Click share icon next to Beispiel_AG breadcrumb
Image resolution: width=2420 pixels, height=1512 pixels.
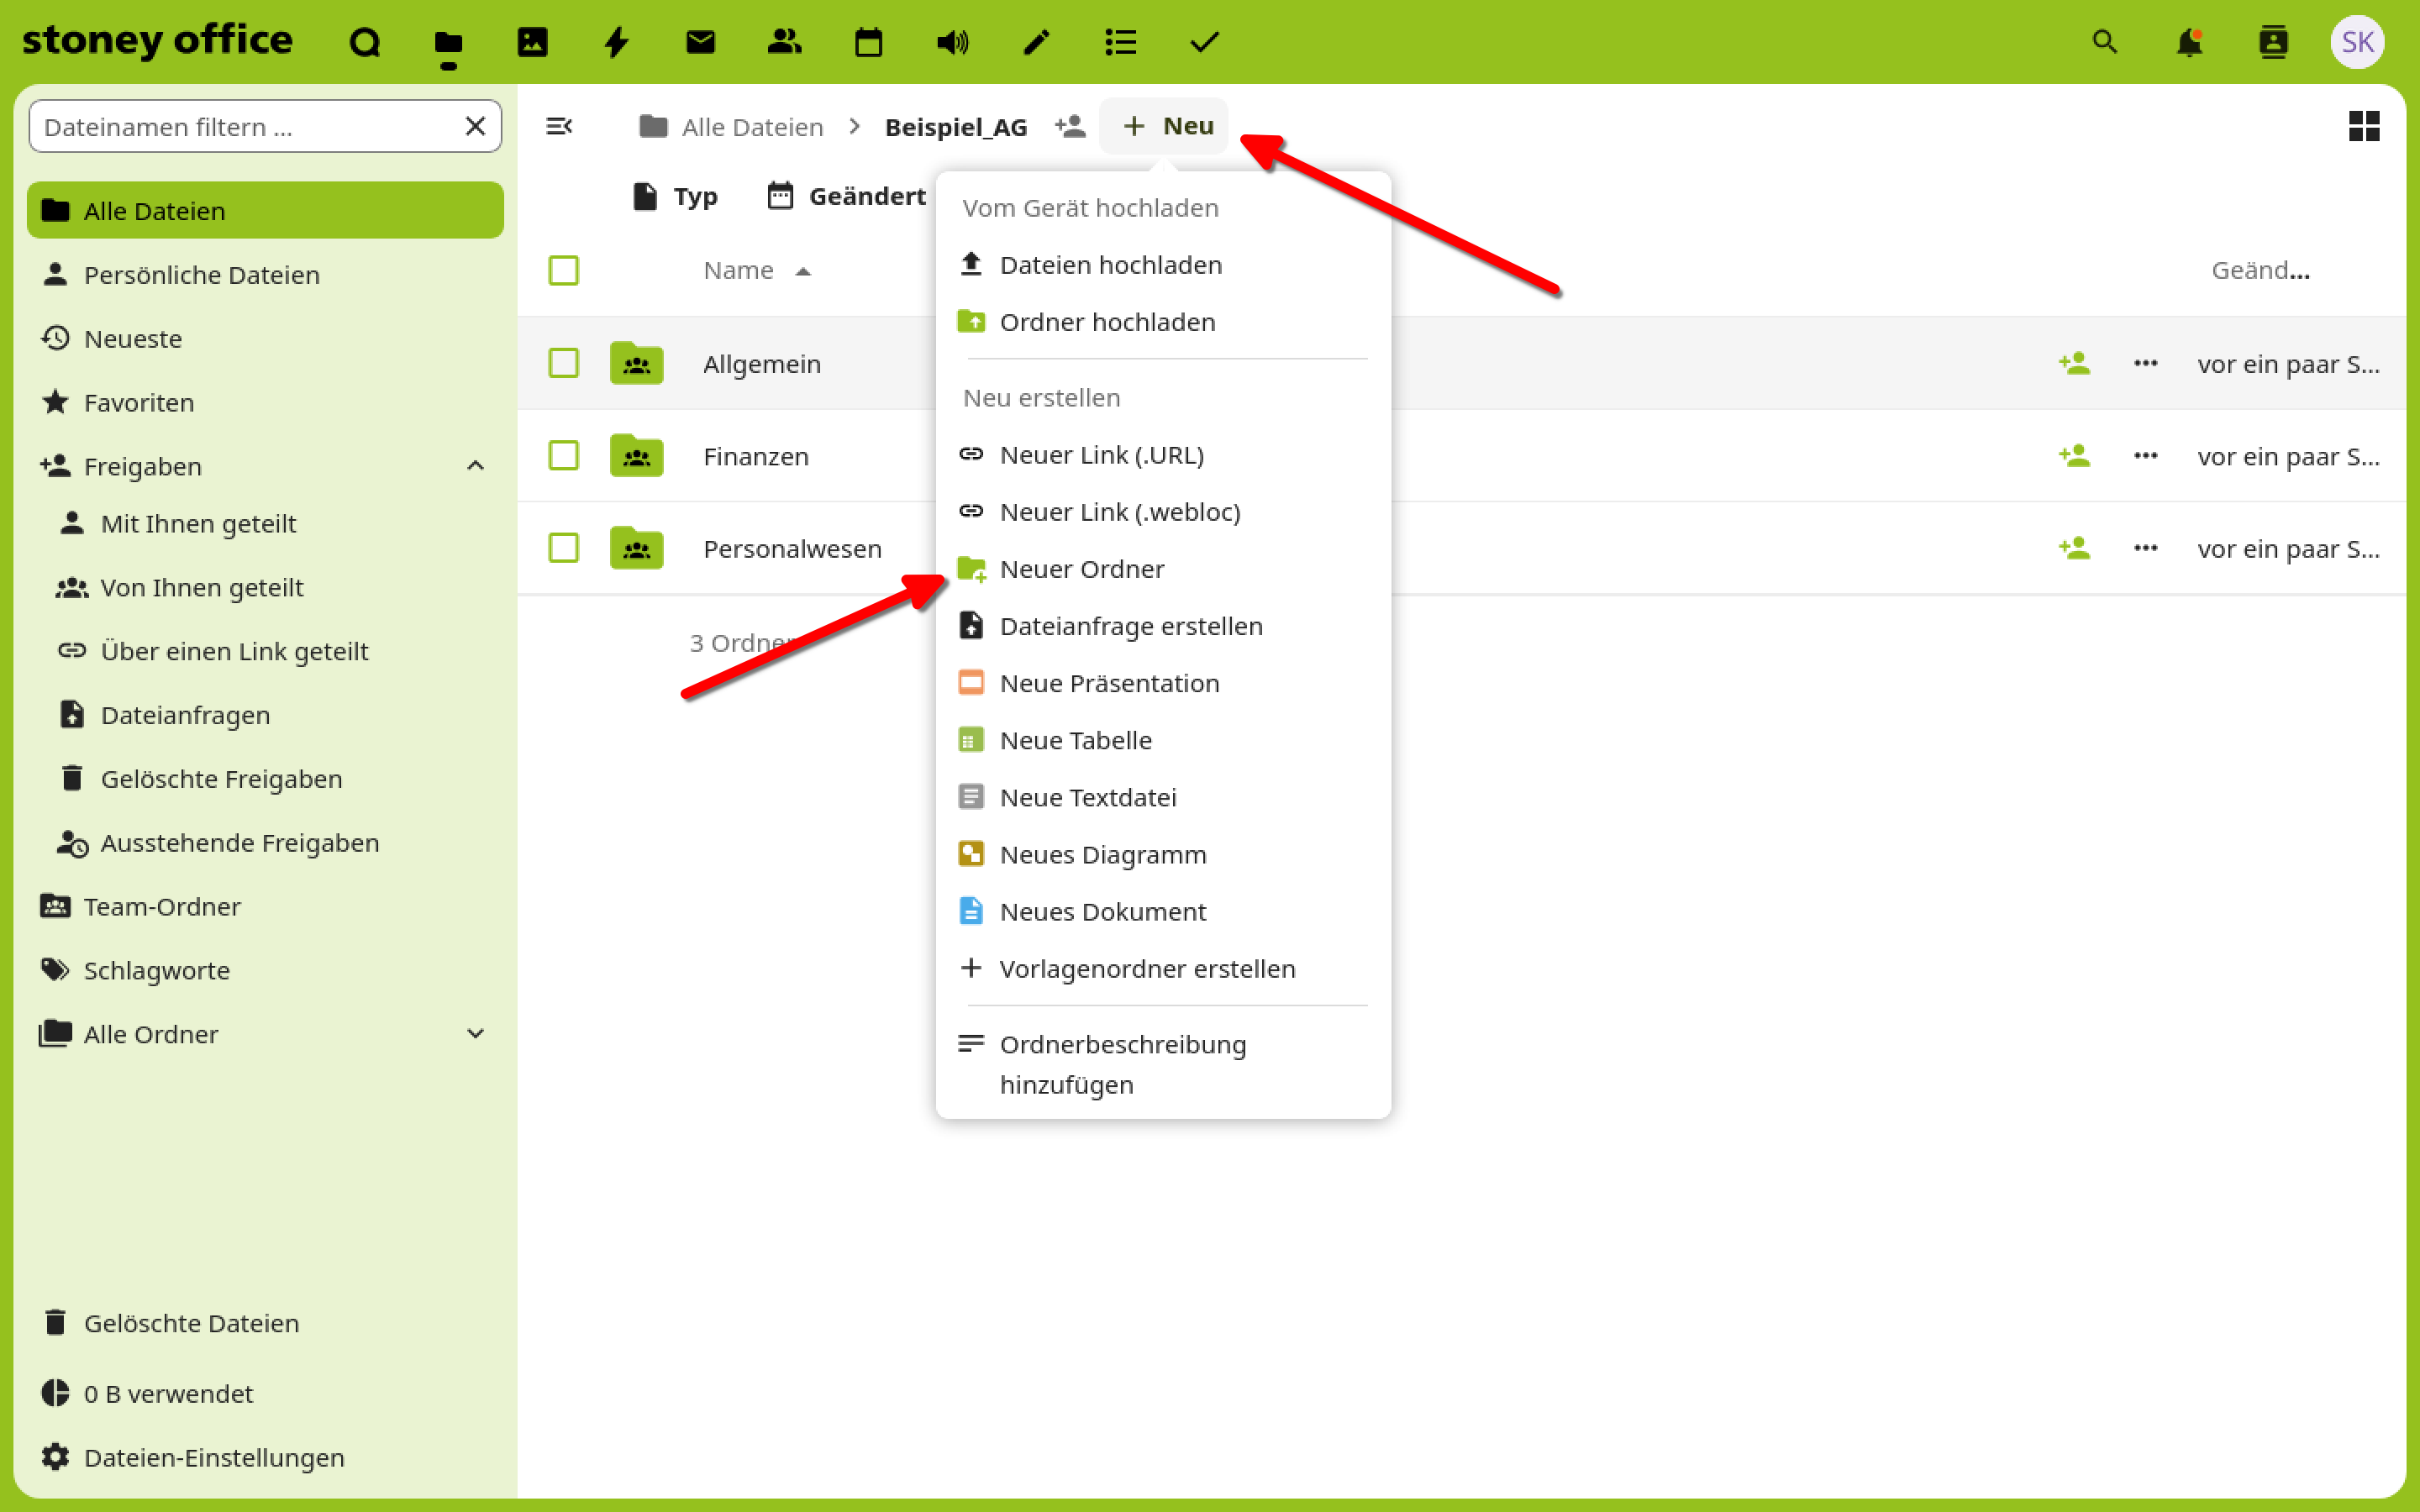pyautogui.click(x=1070, y=126)
